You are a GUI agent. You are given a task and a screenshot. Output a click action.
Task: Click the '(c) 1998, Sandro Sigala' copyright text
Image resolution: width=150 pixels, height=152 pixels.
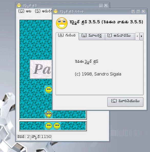pos(98,74)
